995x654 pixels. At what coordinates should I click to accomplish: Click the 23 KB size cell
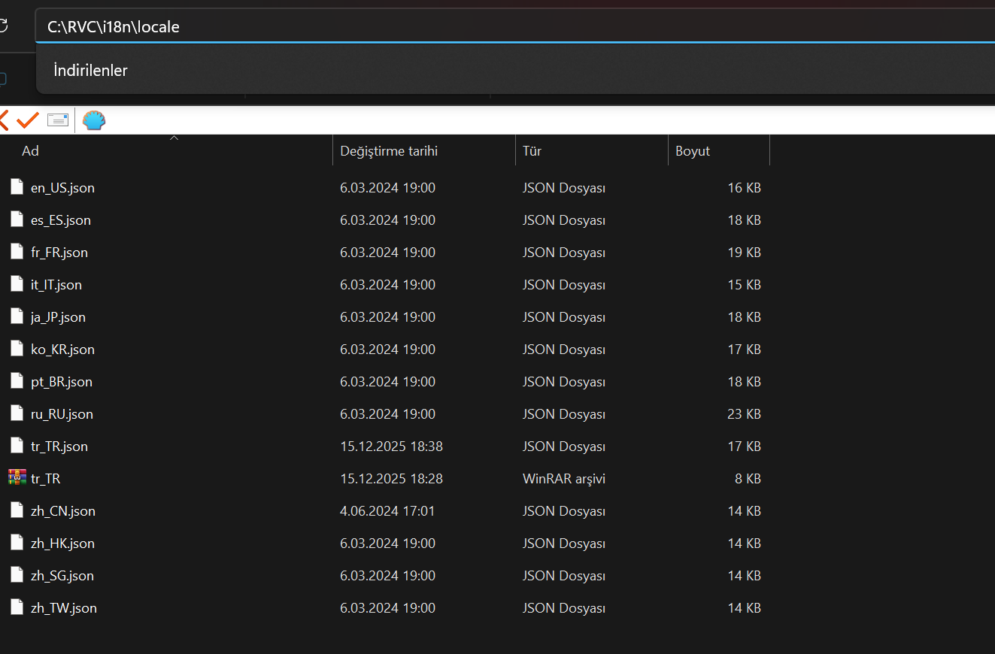(745, 414)
